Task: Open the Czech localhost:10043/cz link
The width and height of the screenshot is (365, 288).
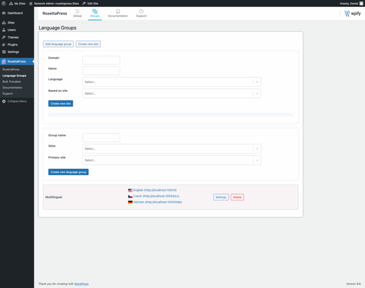Action: tap(156, 196)
